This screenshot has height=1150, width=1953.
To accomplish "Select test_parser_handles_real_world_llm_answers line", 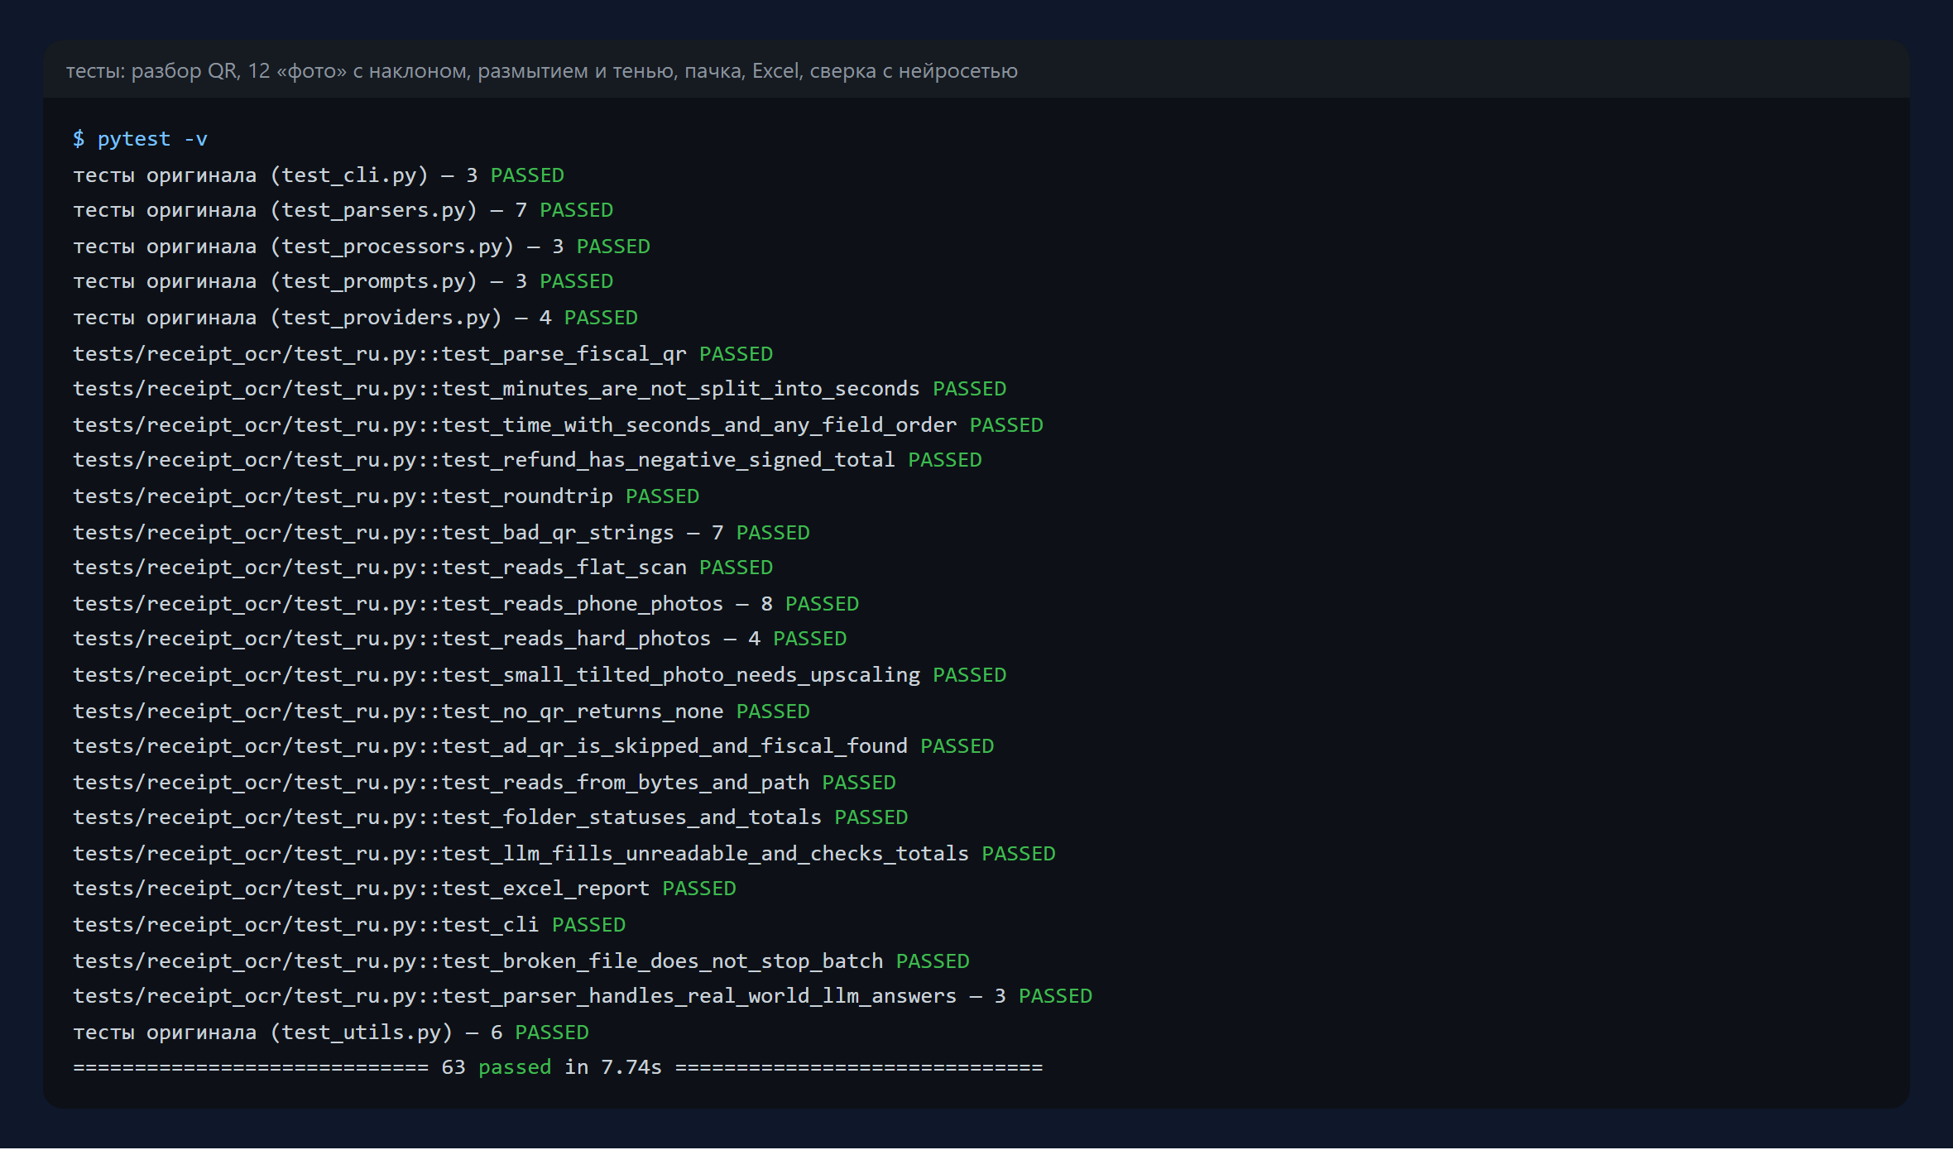I will (x=583, y=996).
